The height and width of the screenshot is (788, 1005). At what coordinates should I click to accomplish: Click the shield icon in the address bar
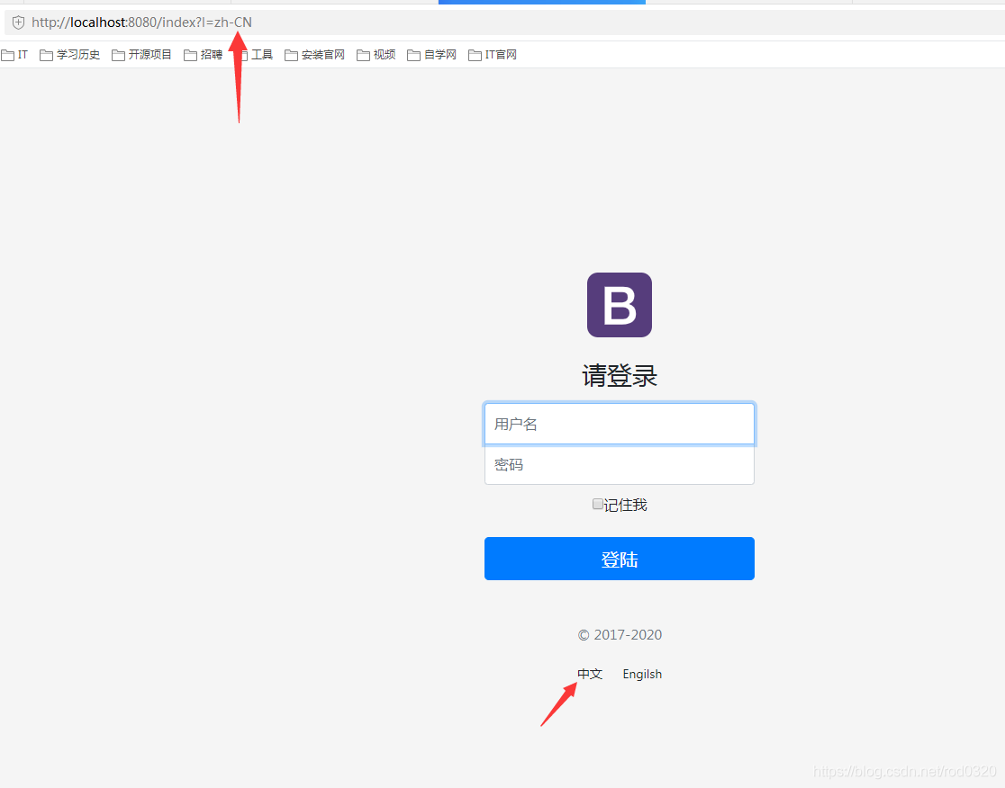[x=17, y=22]
